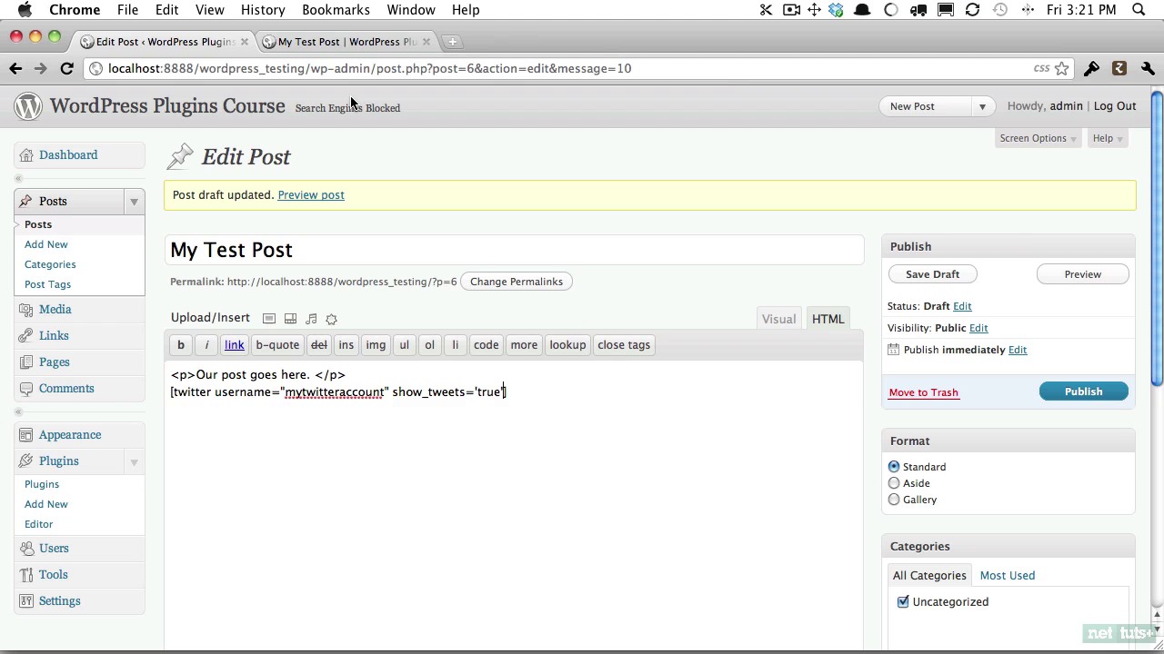Image resolution: width=1164 pixels, height=654 pixels.
Task: Click the Comments sidebar icon
Action: pos(25,389)
